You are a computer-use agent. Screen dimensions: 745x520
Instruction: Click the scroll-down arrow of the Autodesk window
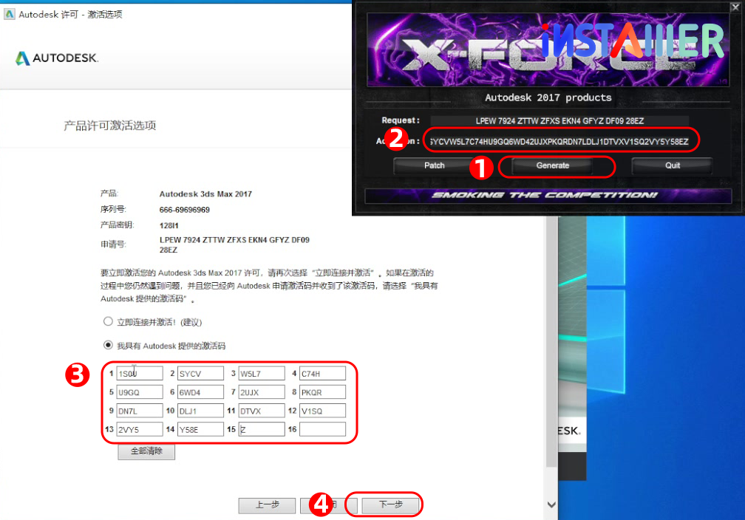(x=551, y=504)
